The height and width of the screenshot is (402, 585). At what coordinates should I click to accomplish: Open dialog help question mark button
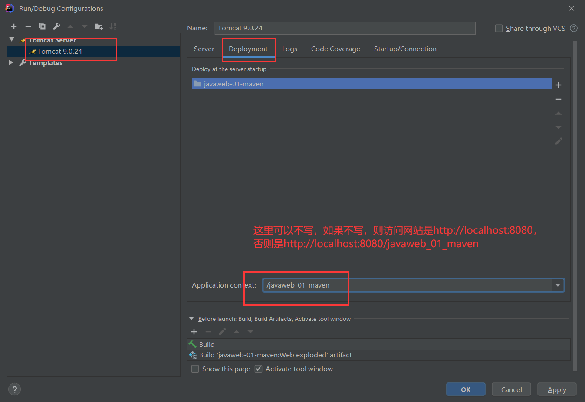click(14, 389)
